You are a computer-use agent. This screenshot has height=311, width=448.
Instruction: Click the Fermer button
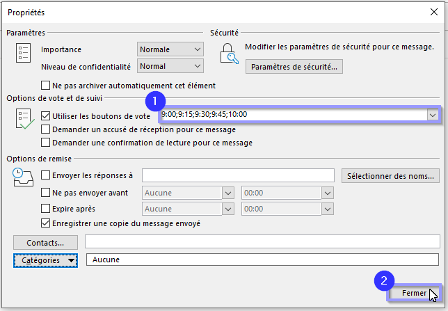point(414,293)
